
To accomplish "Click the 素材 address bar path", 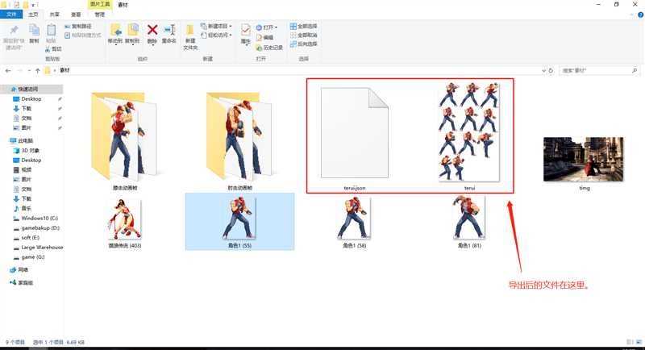I will 64,70.
